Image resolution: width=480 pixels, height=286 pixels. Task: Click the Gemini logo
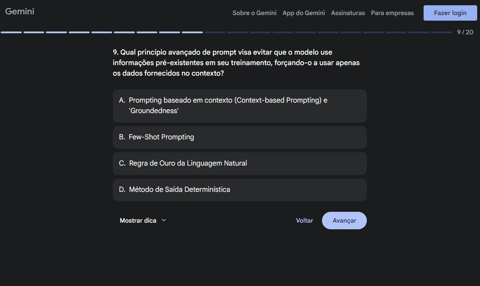click(x=20, y=12)
